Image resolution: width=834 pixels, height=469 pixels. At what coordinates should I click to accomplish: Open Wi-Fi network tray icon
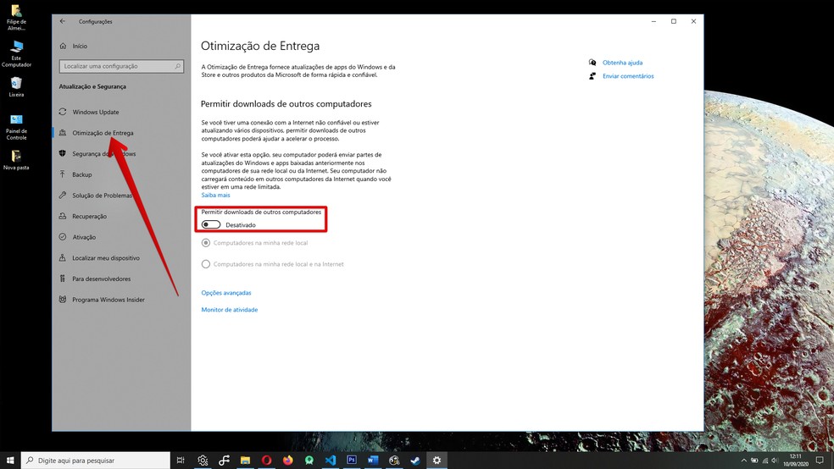[764, 460]
